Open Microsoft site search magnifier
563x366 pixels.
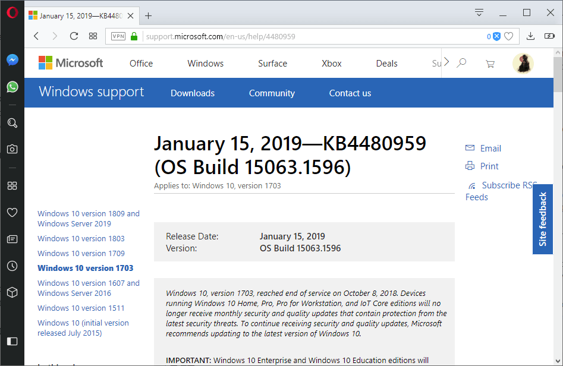461,63
